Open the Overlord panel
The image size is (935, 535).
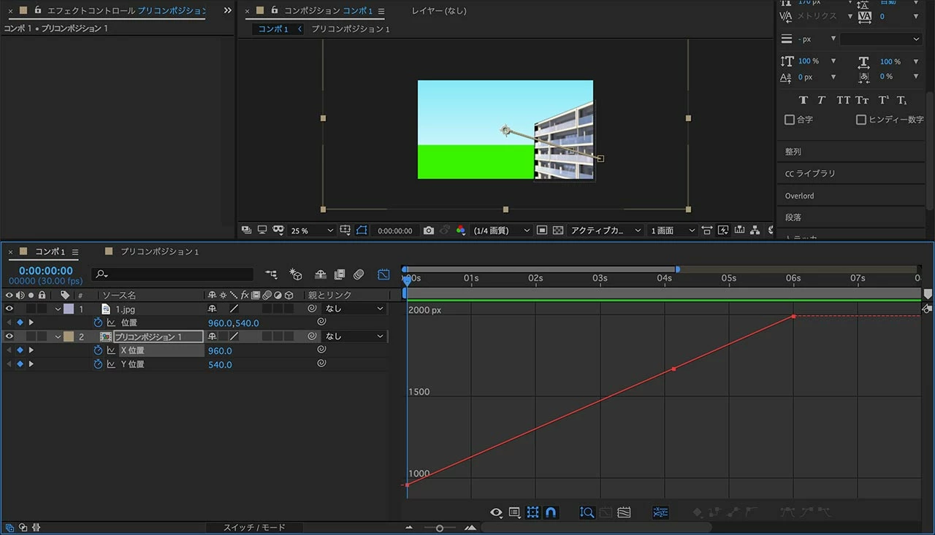click(799, 196)
